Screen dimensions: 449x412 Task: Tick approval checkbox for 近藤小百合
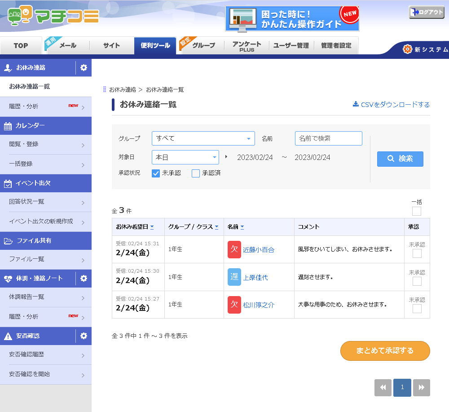(417, 253)
